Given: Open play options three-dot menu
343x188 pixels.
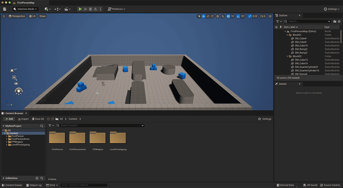Looking at the screenshot, I should coord(100,9).
